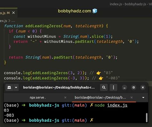
Task: Close the index.js editor tab
Action: point(13,13)
